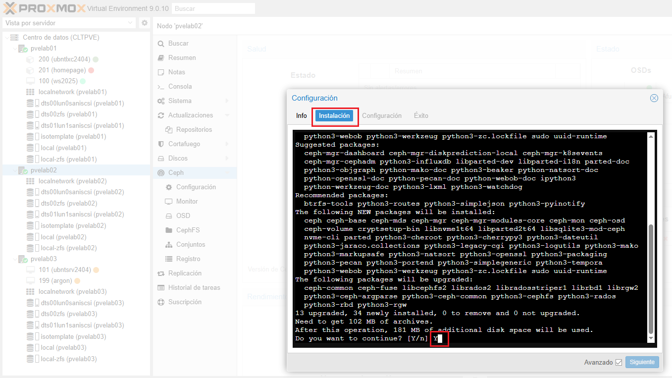Click the Consola terminal icon
Viewport: 672px width, 378px height.
coord(160,87)
